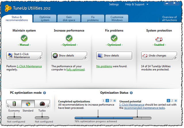184x128 pixels.
Task: Click the '- Manual -' status text
Action: [x=24, y=45]
